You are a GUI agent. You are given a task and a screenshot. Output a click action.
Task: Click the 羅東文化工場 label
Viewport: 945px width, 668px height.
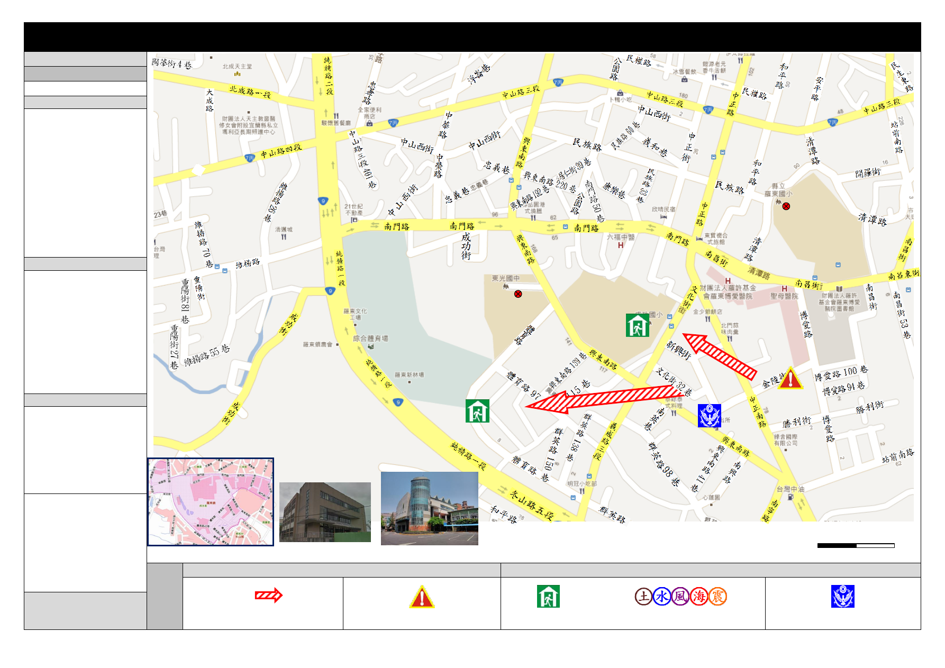pyautogui.click(x=356, y=314)
